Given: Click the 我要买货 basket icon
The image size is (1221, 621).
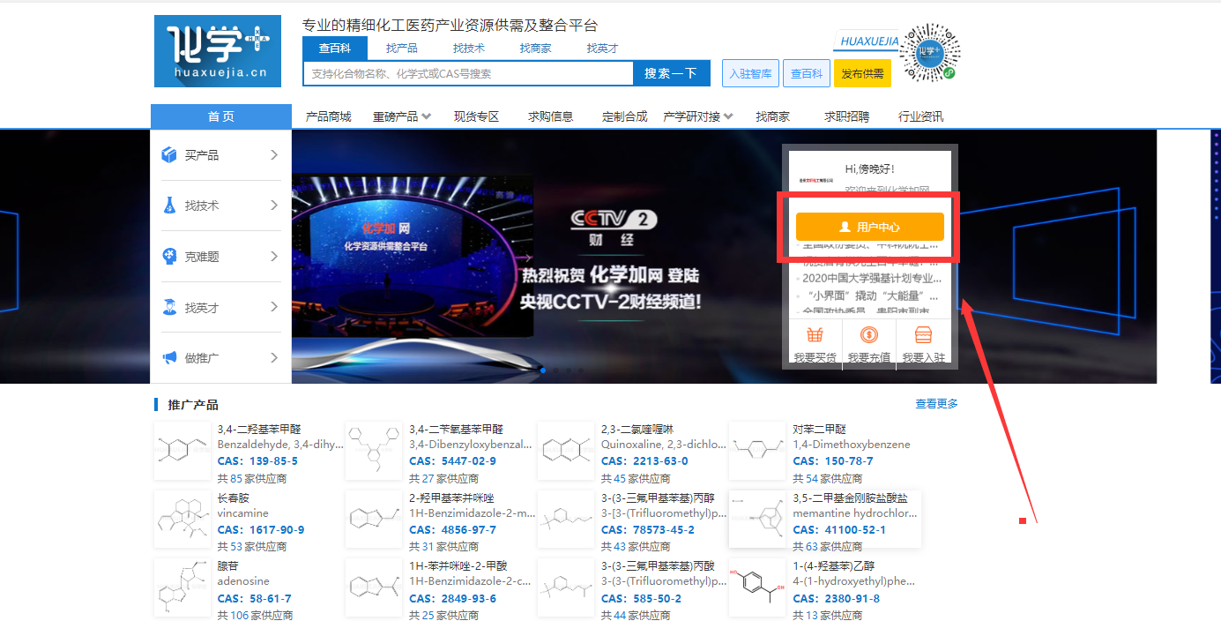Looking at the screenshot, I should click(x=815, y=336).
